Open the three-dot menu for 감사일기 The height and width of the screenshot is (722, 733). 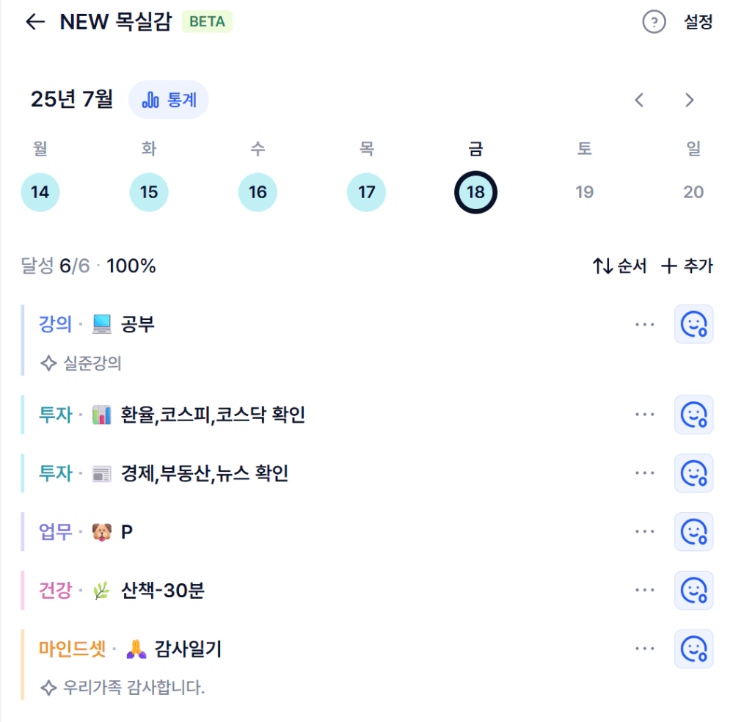[x=645, y=649]
